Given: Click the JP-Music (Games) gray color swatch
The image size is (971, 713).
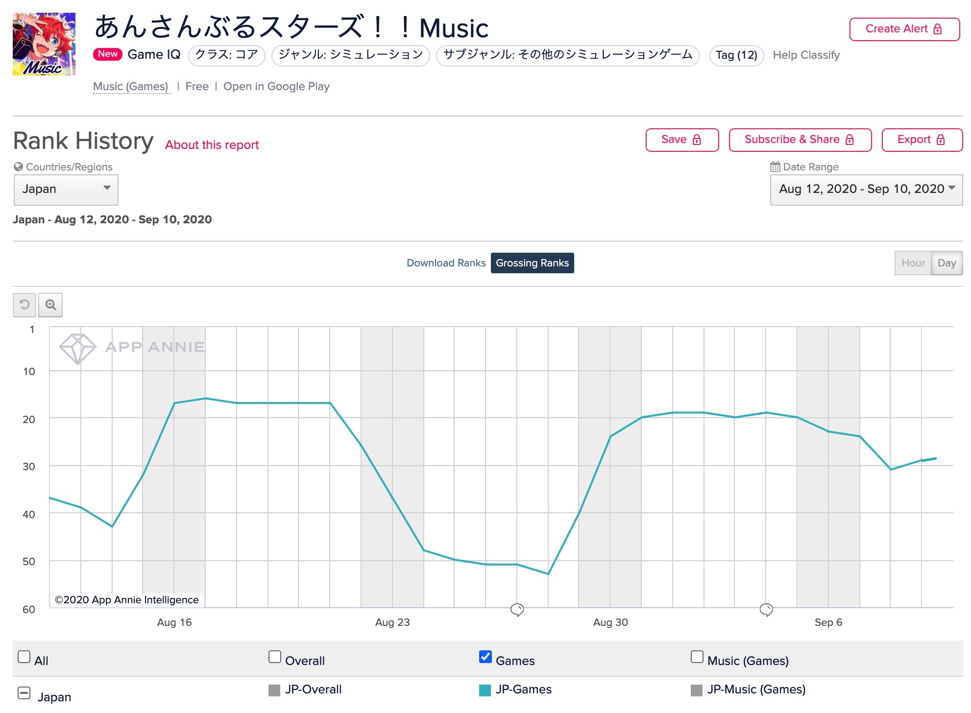Looking at the screenshot, I should (696, 690).
